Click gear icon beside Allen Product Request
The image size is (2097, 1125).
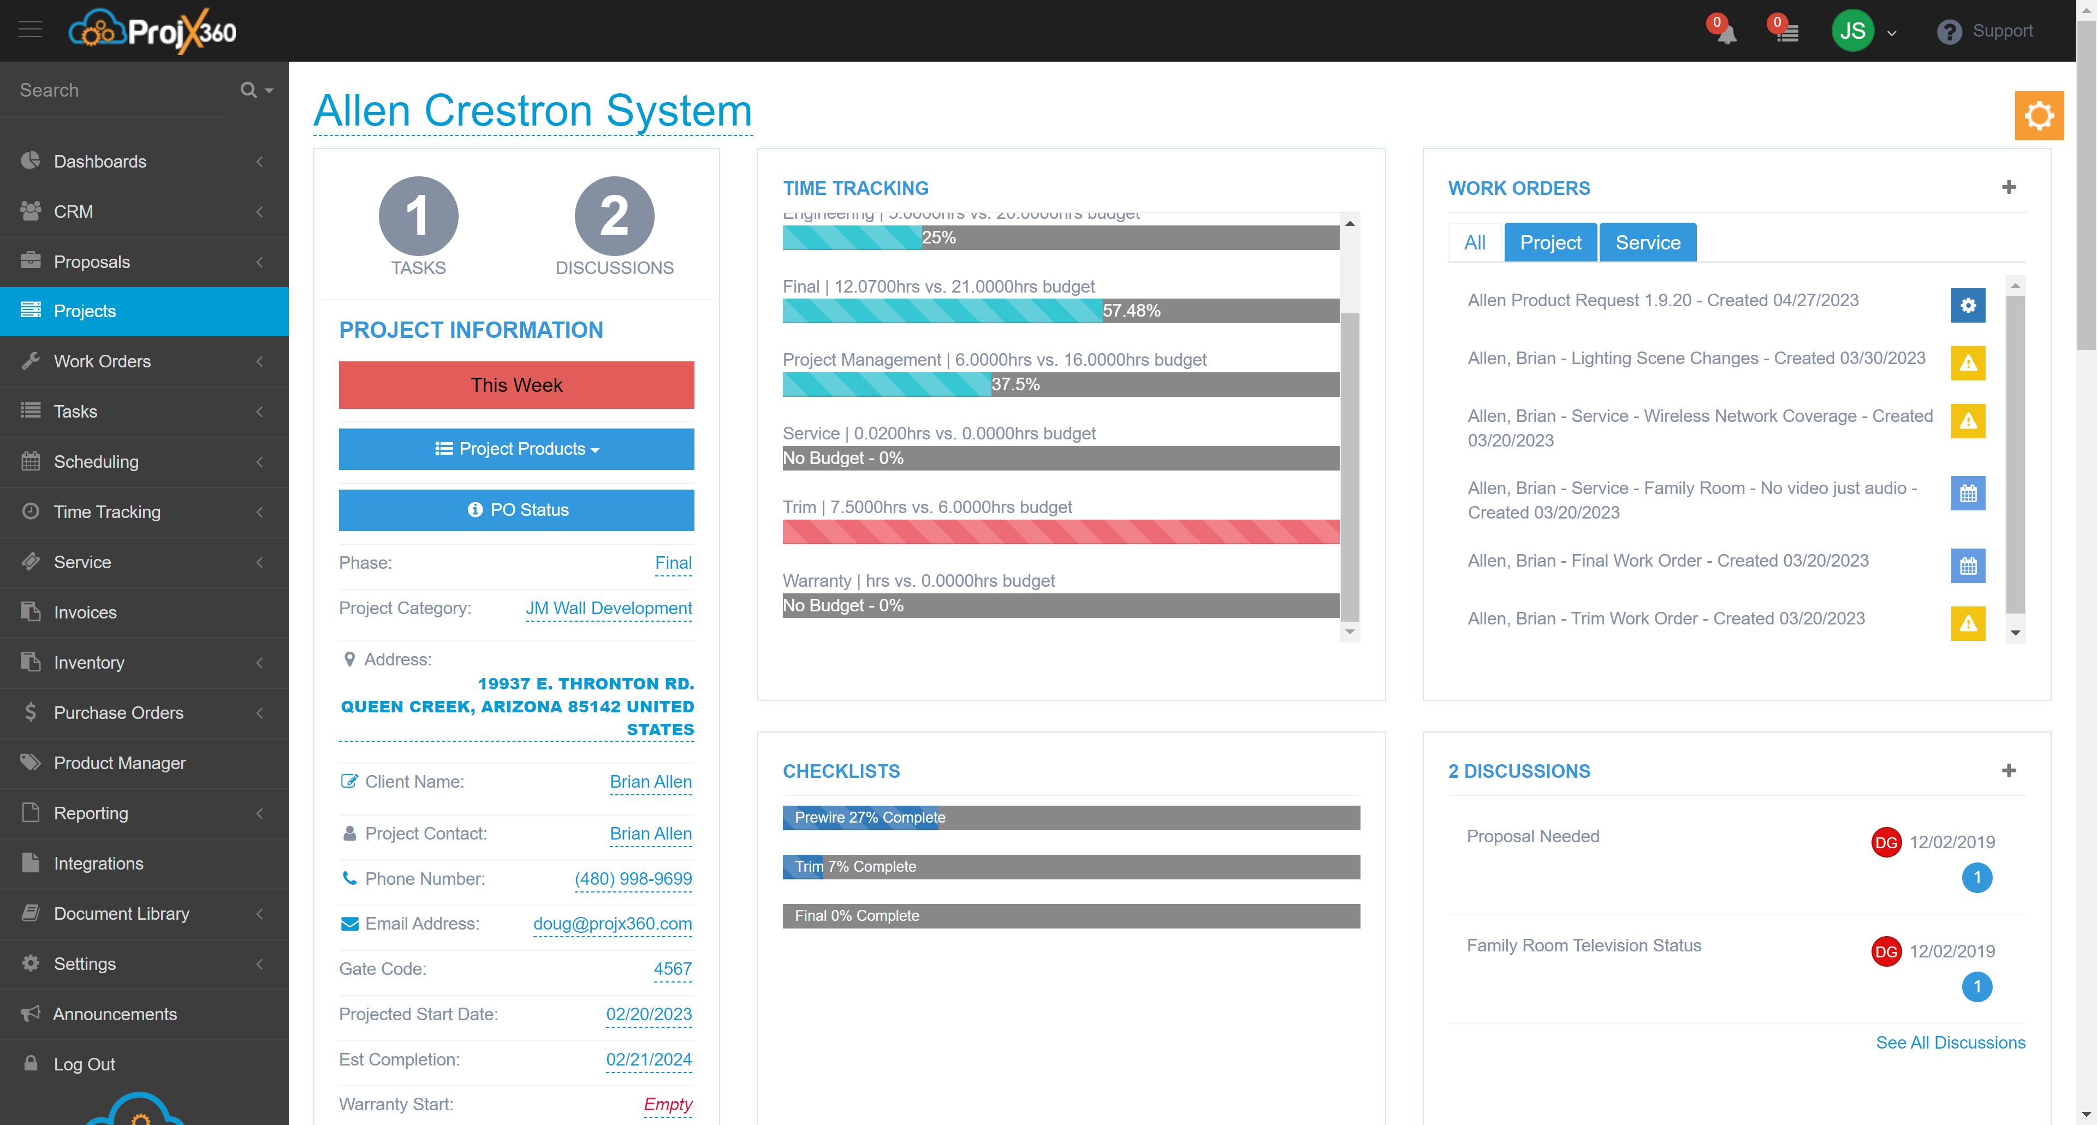pos(1968,305)
